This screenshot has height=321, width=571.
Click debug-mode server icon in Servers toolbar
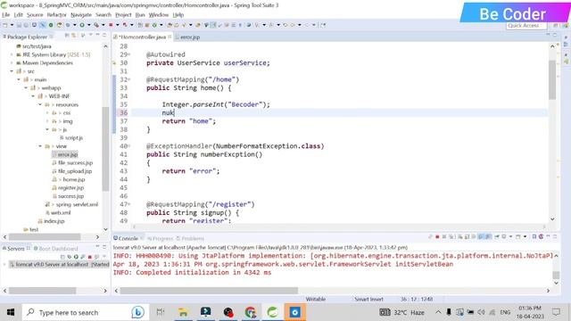tap(70, 257)
